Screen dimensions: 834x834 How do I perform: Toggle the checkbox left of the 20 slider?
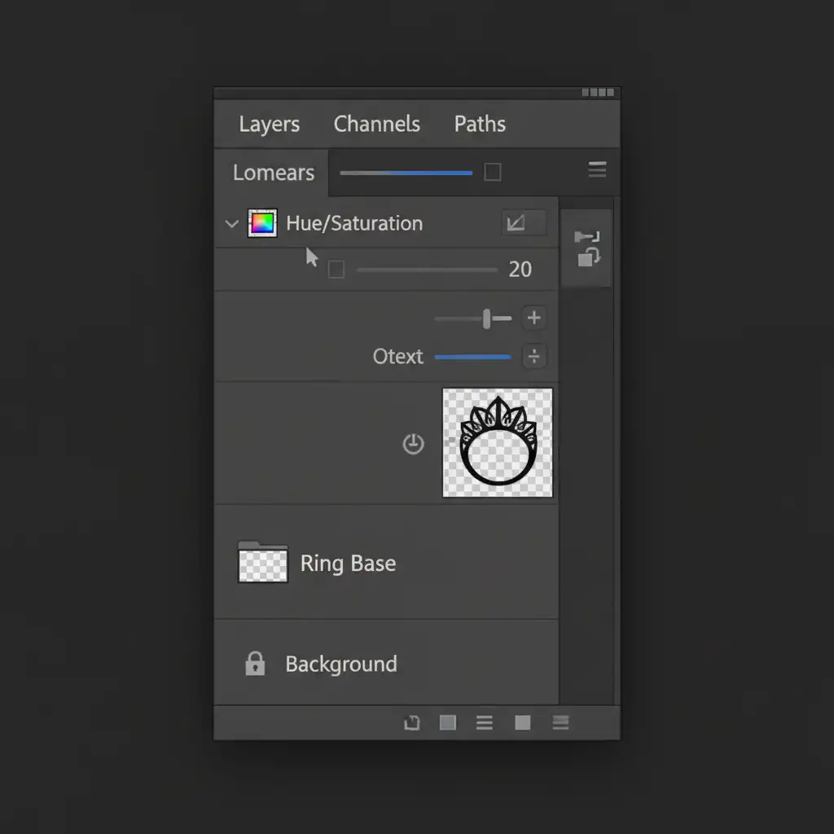click(336, 270)
